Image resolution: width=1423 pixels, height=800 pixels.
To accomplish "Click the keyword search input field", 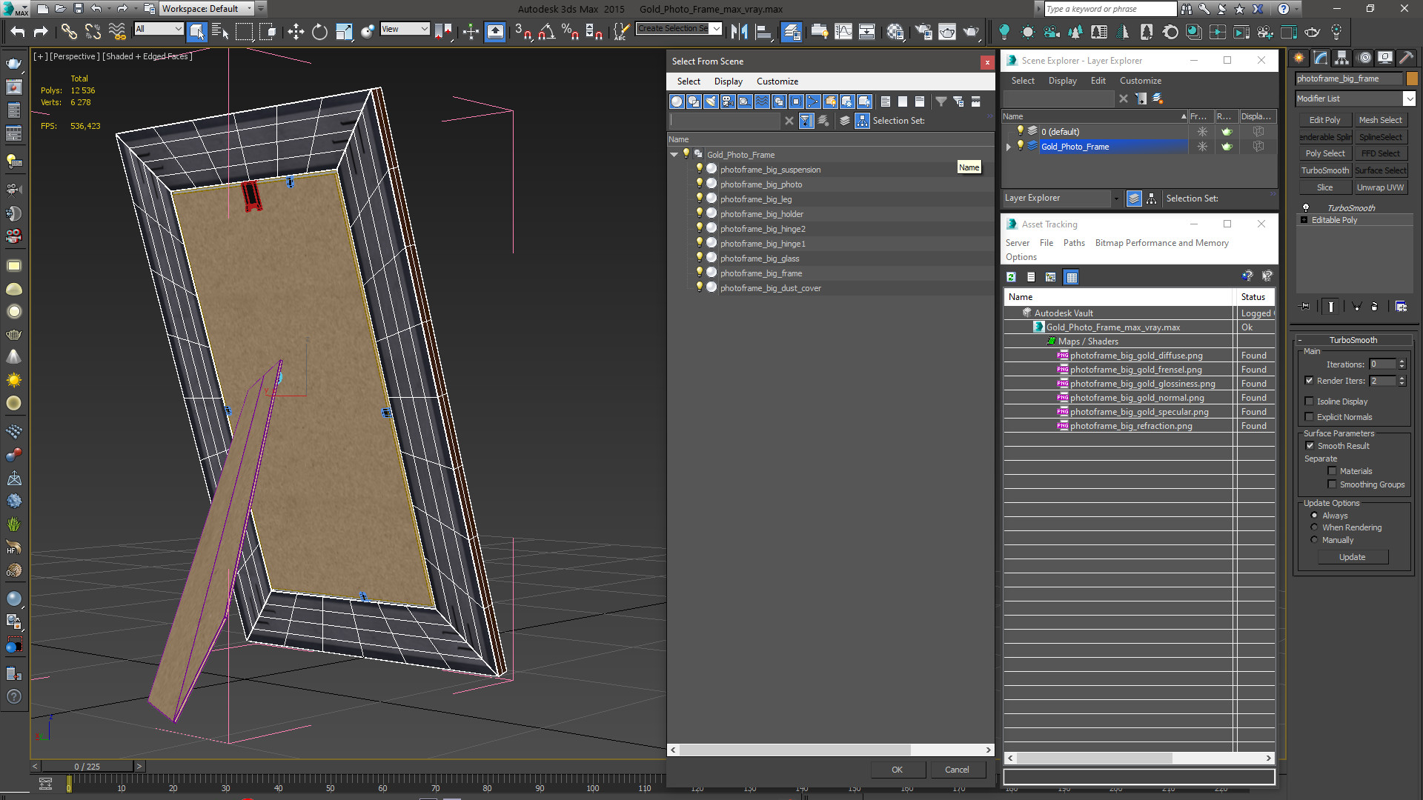I will [x=1109, y=9].
